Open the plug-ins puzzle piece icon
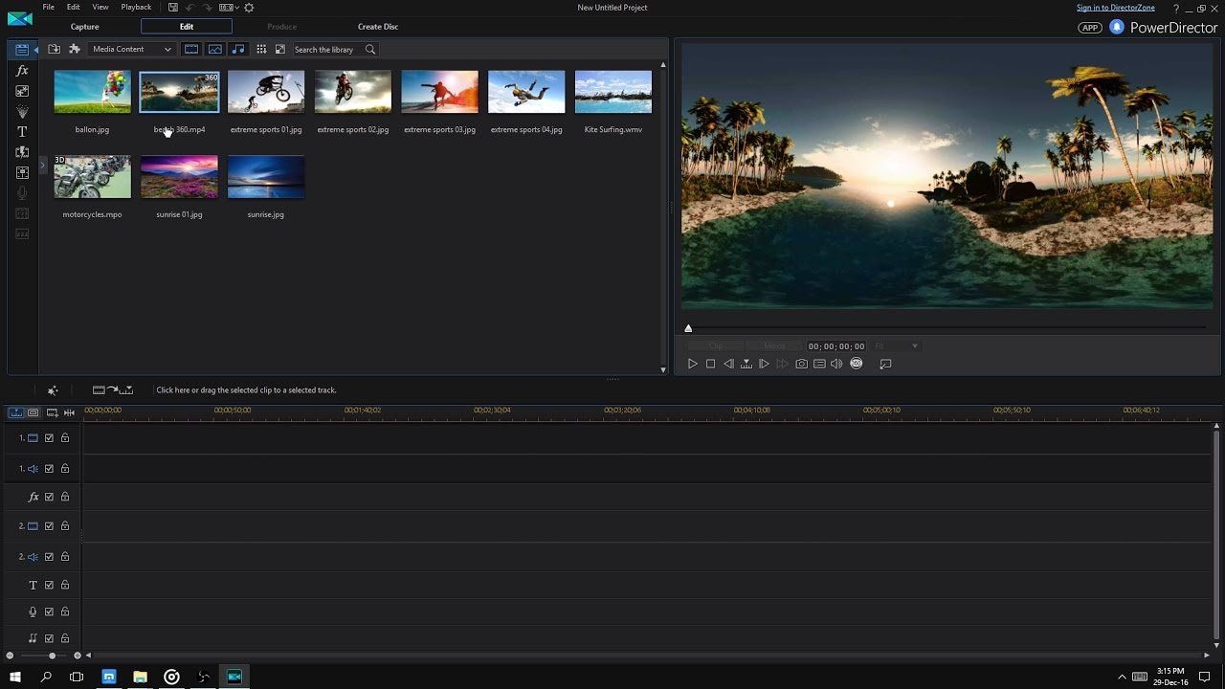This screenshot has height=689, width=1225. click(75, 49)
